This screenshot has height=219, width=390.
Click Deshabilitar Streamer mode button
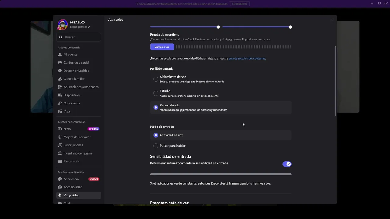coord(240,4)
